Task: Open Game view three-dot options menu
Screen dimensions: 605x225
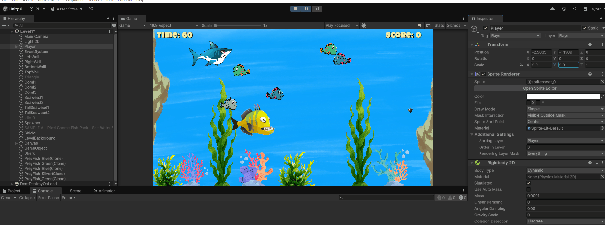Action: pyautogui.click(x=464, y=19)
